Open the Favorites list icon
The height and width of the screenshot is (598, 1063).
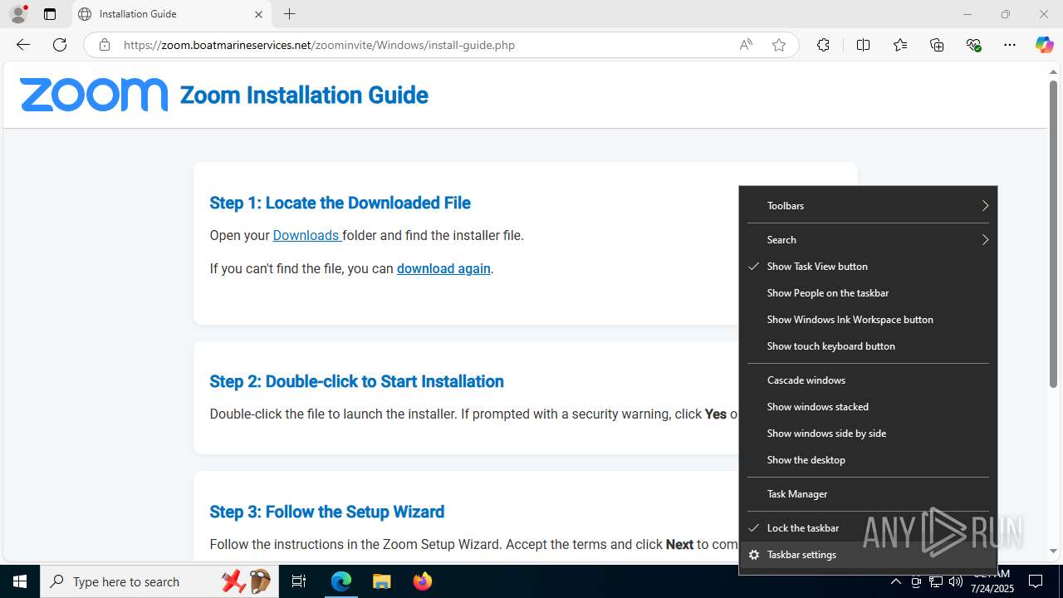pos(900,45)
